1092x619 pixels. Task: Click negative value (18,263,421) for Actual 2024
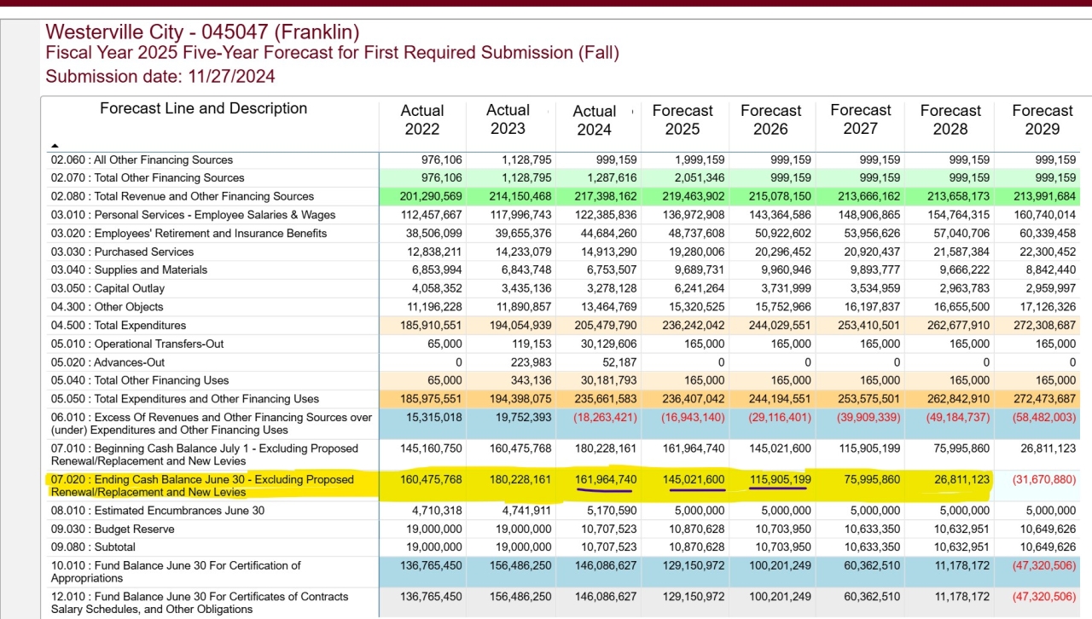point(606,417)
